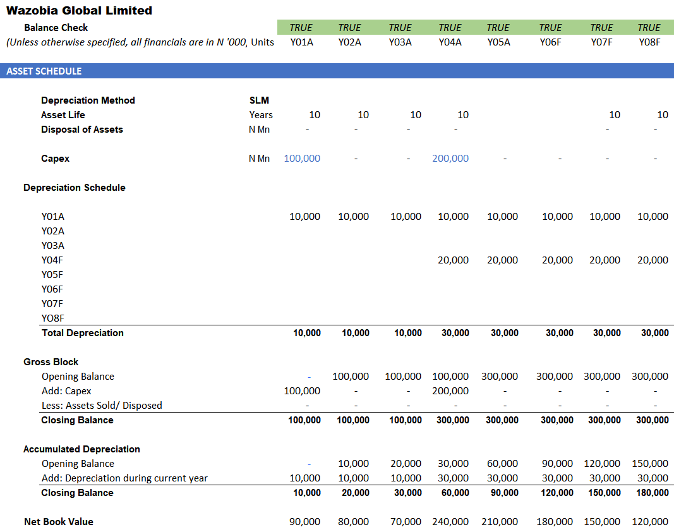The image size is (674, 532).
Task: Click the Gross Block section heading
Action: click(51, 361)
